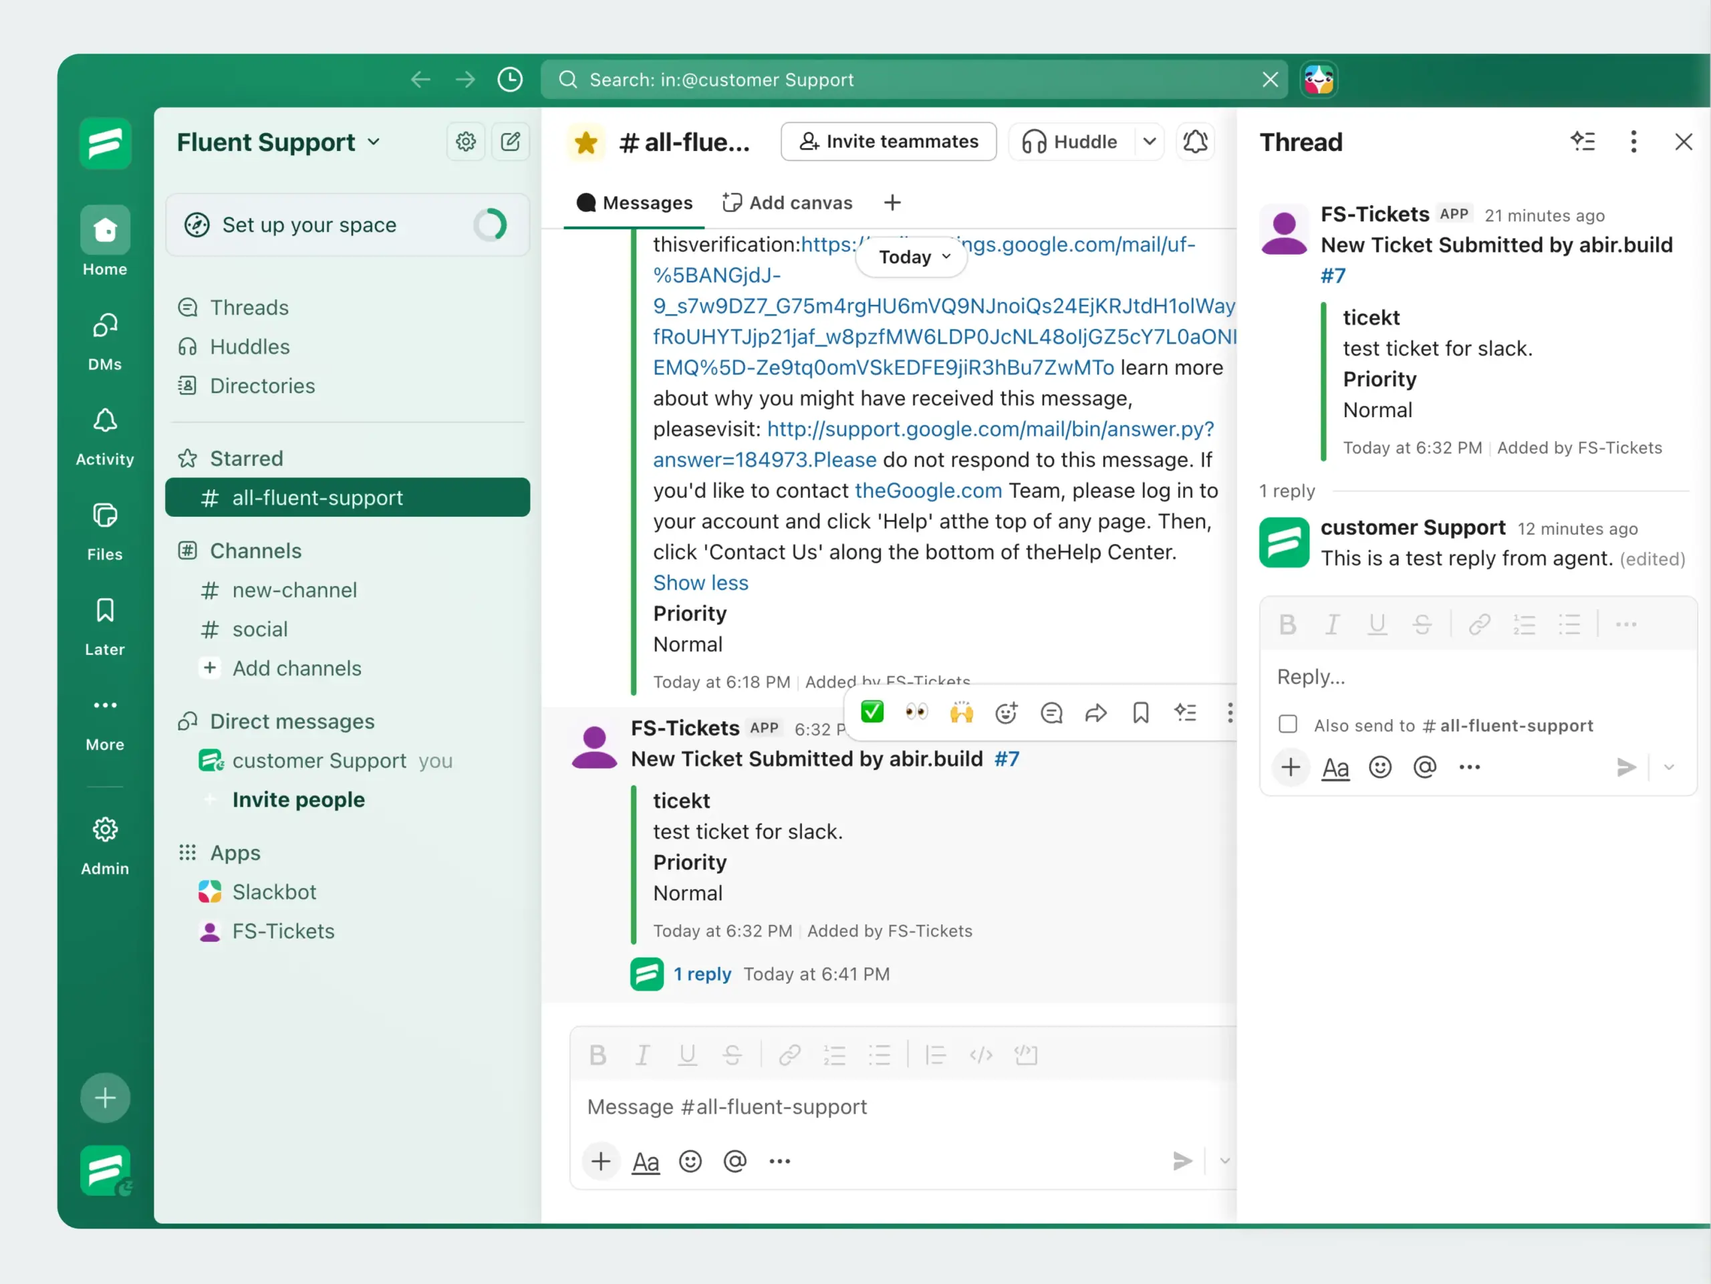Viewport: 1711px width, 1284px height.
Task: Open Directories in the sidebar
Action: 246,386
